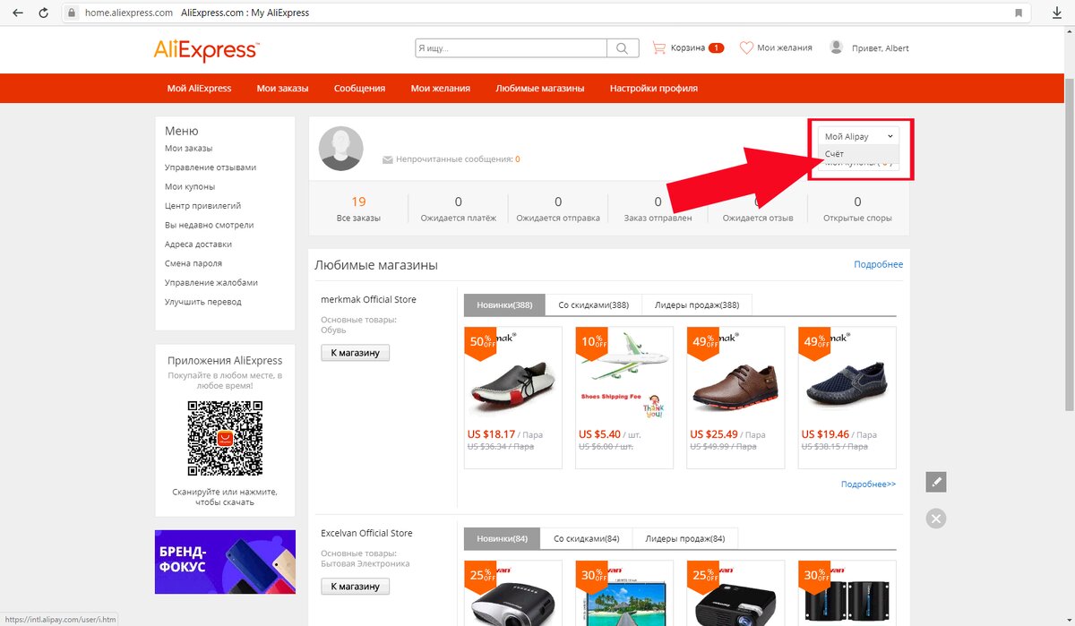Viewport: 1075px width, 626px height.
Task: Click the pencil edit floating icon
Action: (936, 482)
